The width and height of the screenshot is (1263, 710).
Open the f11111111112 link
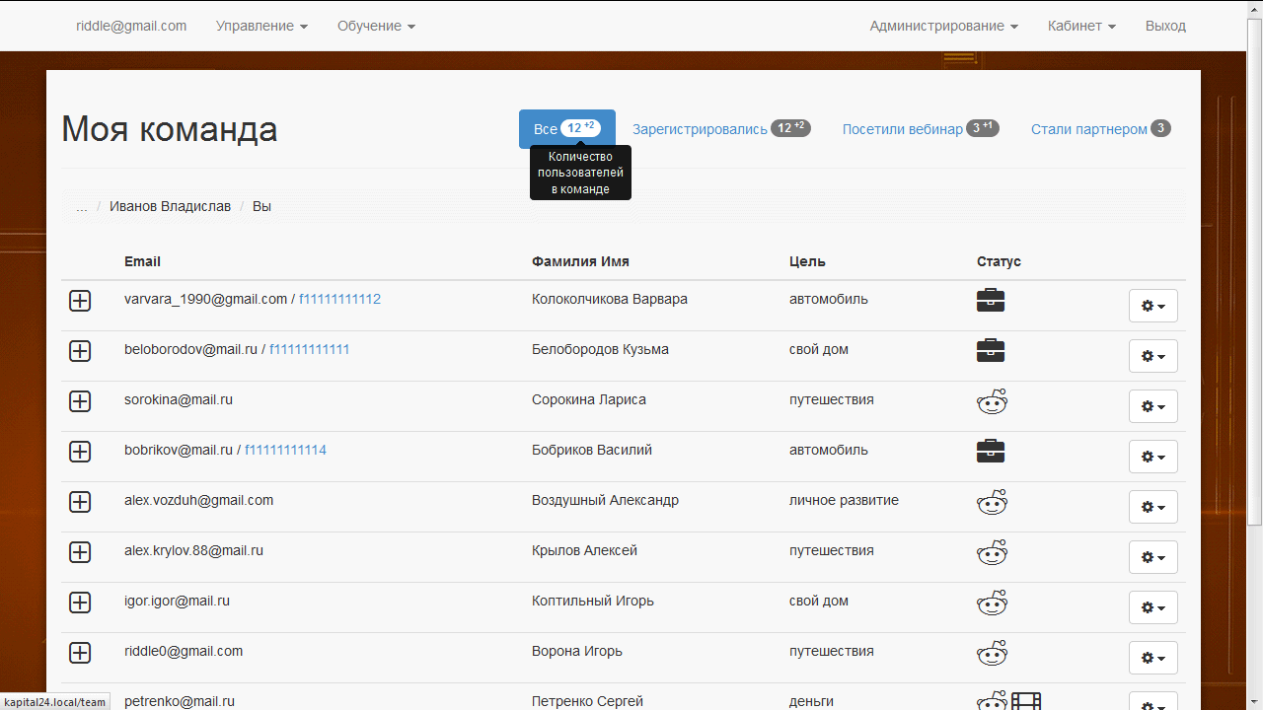339,299
